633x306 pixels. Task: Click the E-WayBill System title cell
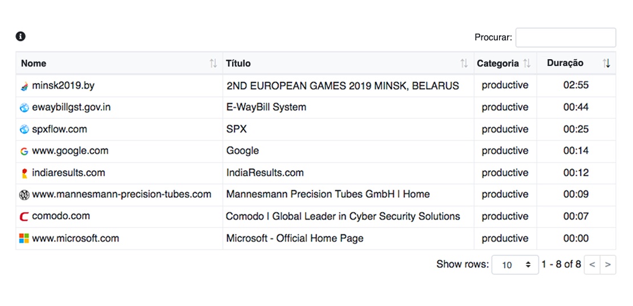pos(348,107)
